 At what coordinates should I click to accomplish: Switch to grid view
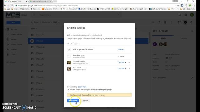tap(179, 22)
